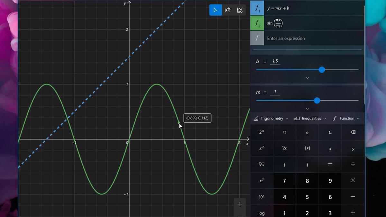
Task: Open the Function menu
Action: (x=346, y=118)
